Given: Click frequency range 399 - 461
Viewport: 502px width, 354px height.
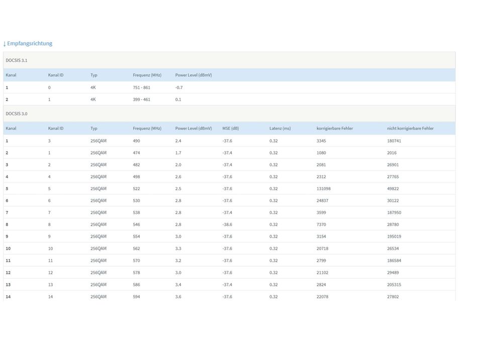Looking at the screenshot, I should coord(142,99).
